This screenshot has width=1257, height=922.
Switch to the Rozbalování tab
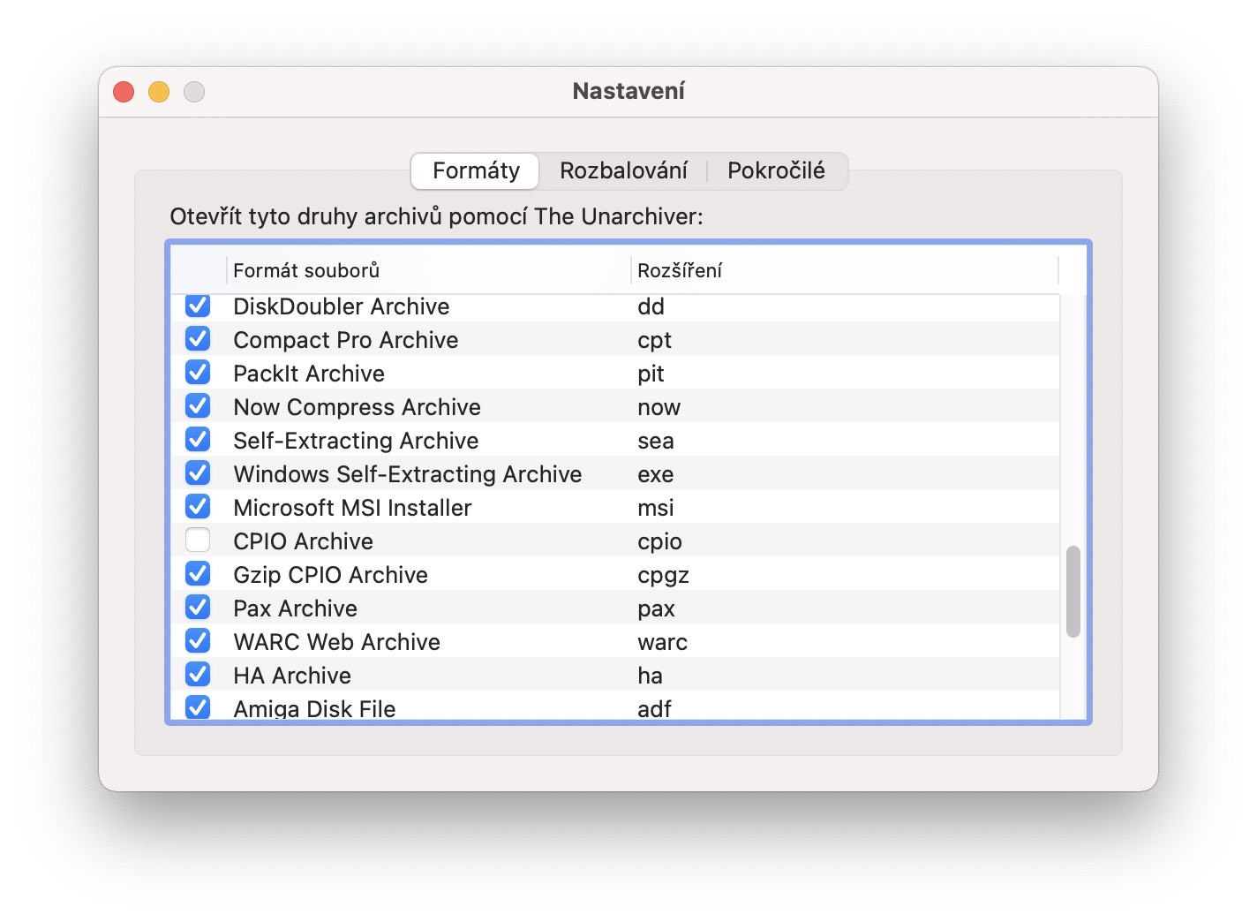coord(623,170)
